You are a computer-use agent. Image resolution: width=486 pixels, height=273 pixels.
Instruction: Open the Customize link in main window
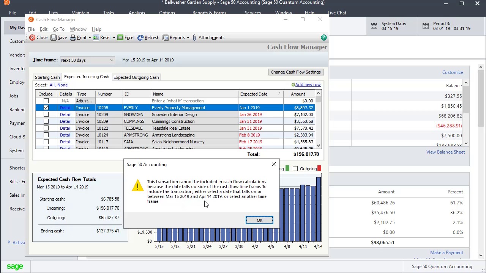[453, 72]
